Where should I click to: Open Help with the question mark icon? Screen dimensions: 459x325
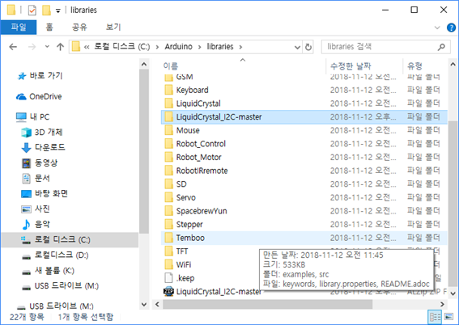[x=451, y=27]
